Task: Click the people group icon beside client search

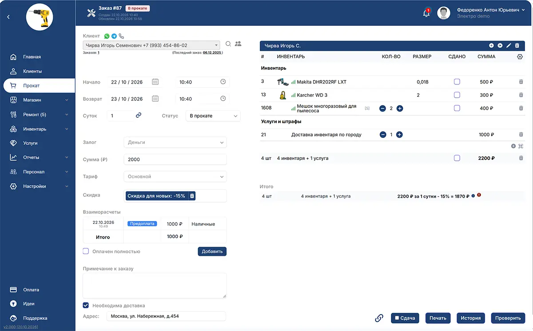Action: click(x=238, y=44)
